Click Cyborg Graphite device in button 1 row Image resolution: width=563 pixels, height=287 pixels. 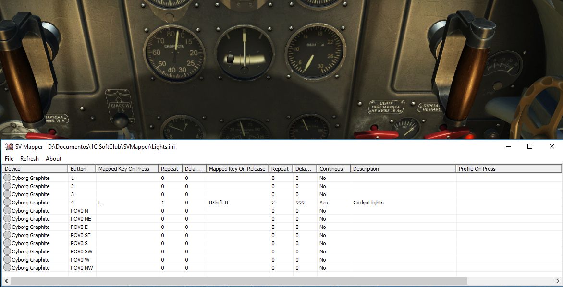point(31,178)
